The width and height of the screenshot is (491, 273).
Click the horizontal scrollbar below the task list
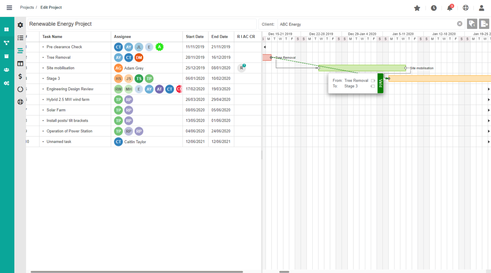point(137,271)
